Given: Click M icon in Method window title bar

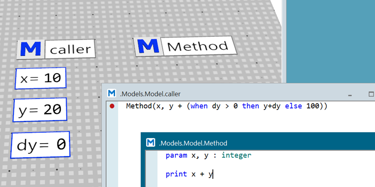Looking at the screenshot, I should click(151, 143).
